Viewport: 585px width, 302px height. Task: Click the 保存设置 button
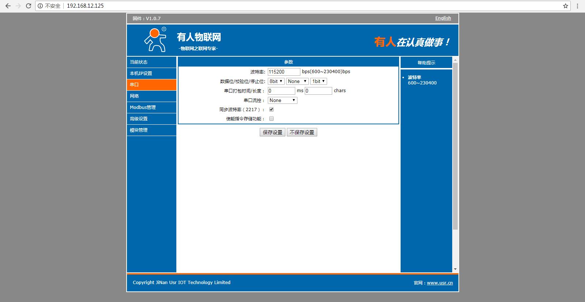(273, 132)
